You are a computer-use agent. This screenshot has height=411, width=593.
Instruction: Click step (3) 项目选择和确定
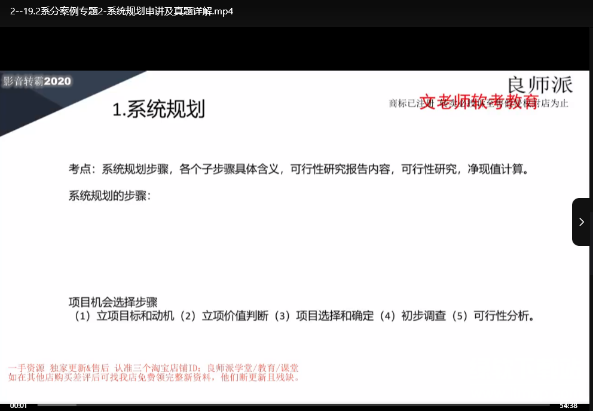324,316
